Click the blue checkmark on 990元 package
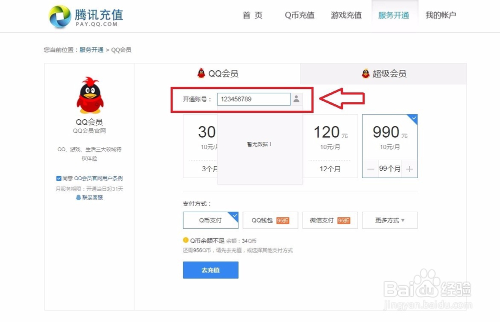 click(x=413, y=119)
